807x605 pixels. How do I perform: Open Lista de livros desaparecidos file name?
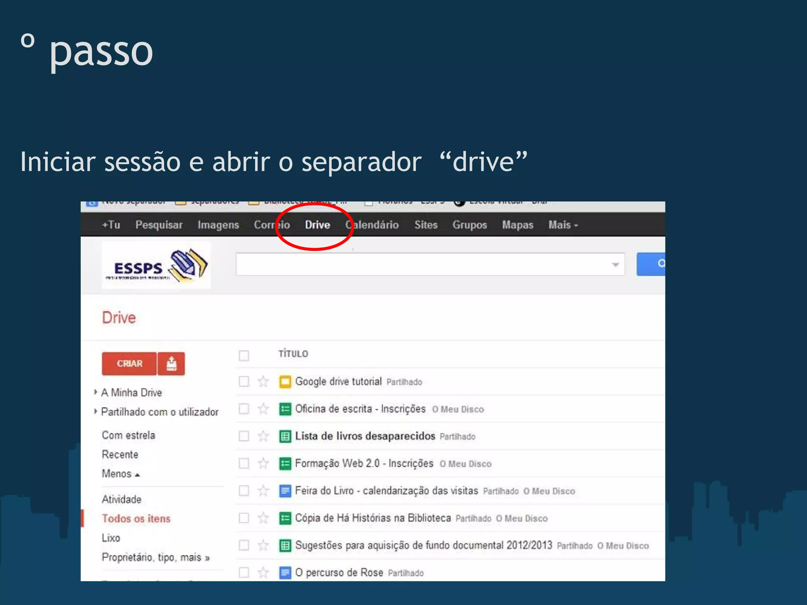365,436
